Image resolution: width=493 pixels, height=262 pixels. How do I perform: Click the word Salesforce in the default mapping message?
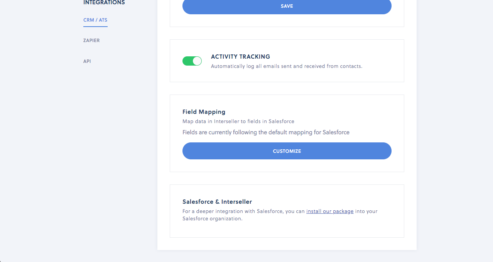(336, 132)
